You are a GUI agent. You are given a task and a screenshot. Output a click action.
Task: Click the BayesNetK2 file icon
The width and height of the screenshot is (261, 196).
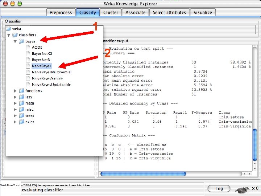point(28,53)
